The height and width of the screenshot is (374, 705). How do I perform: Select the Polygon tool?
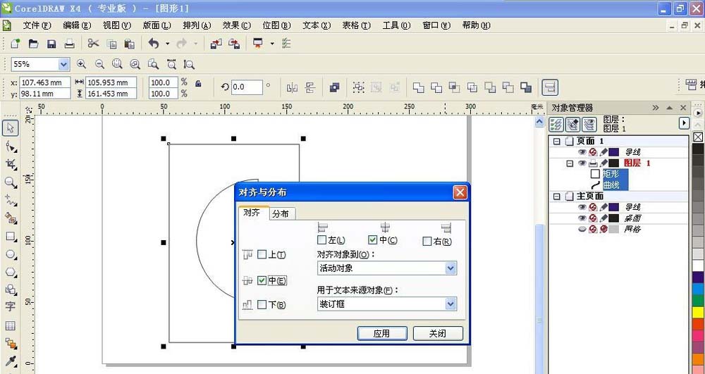tap(11, 272)
